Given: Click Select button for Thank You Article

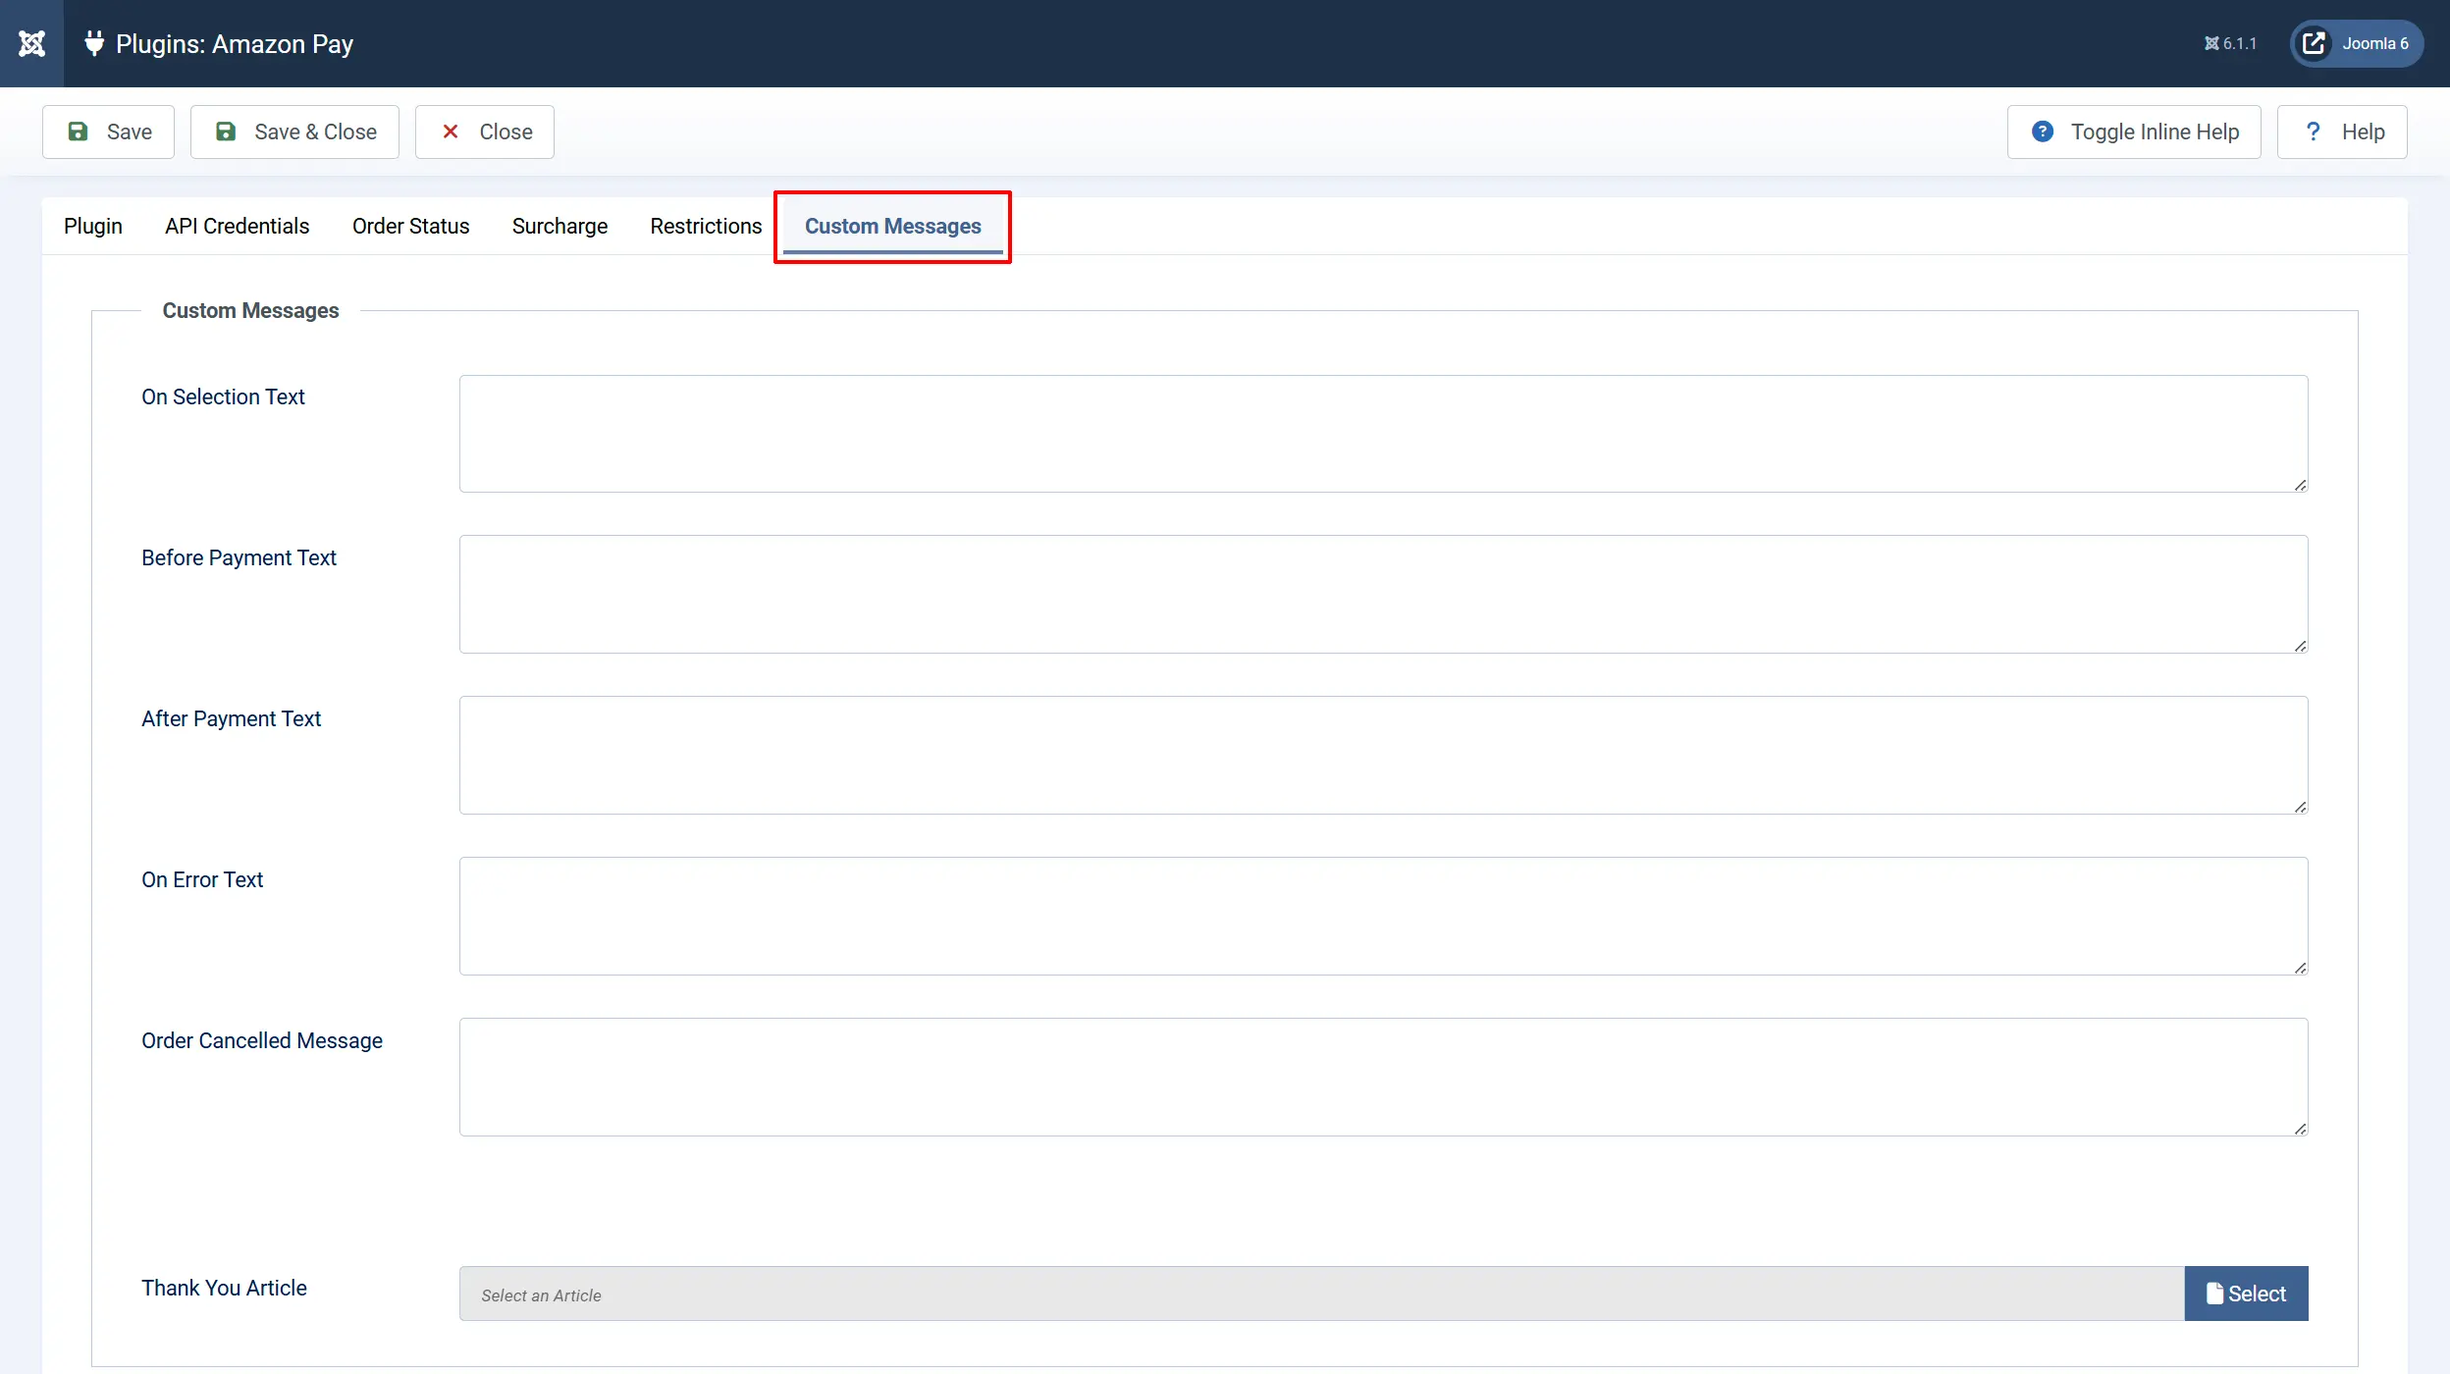Looking at the screenshot, I should [x=2247, y=1294].
